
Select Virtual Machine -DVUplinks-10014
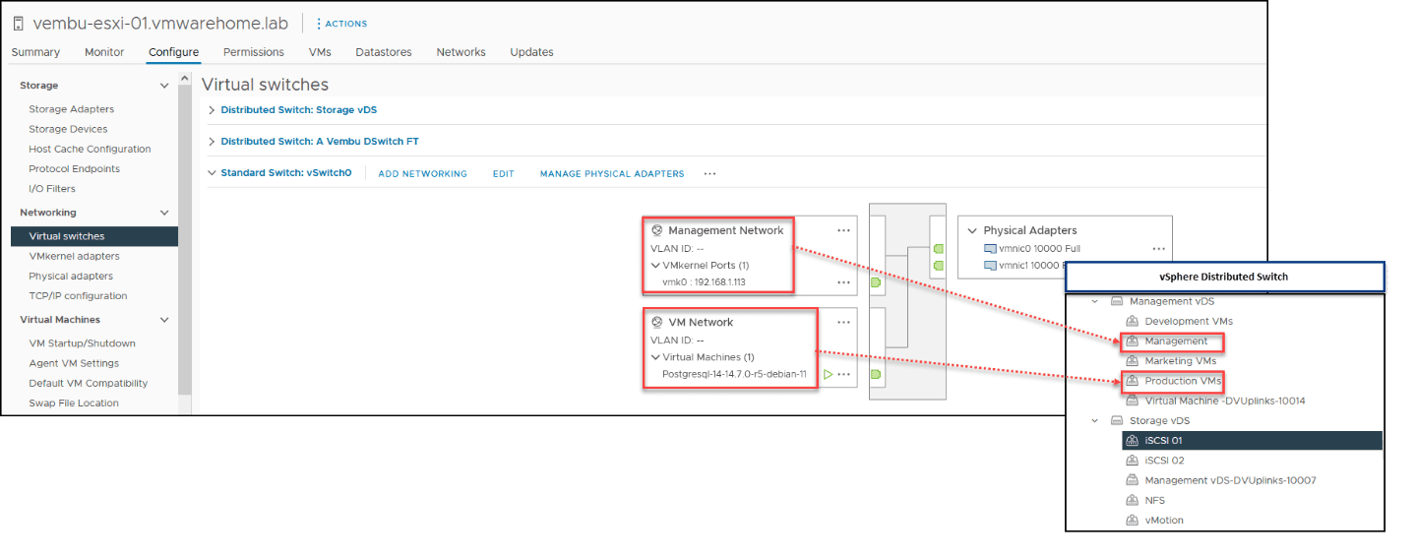point(1225,401)
